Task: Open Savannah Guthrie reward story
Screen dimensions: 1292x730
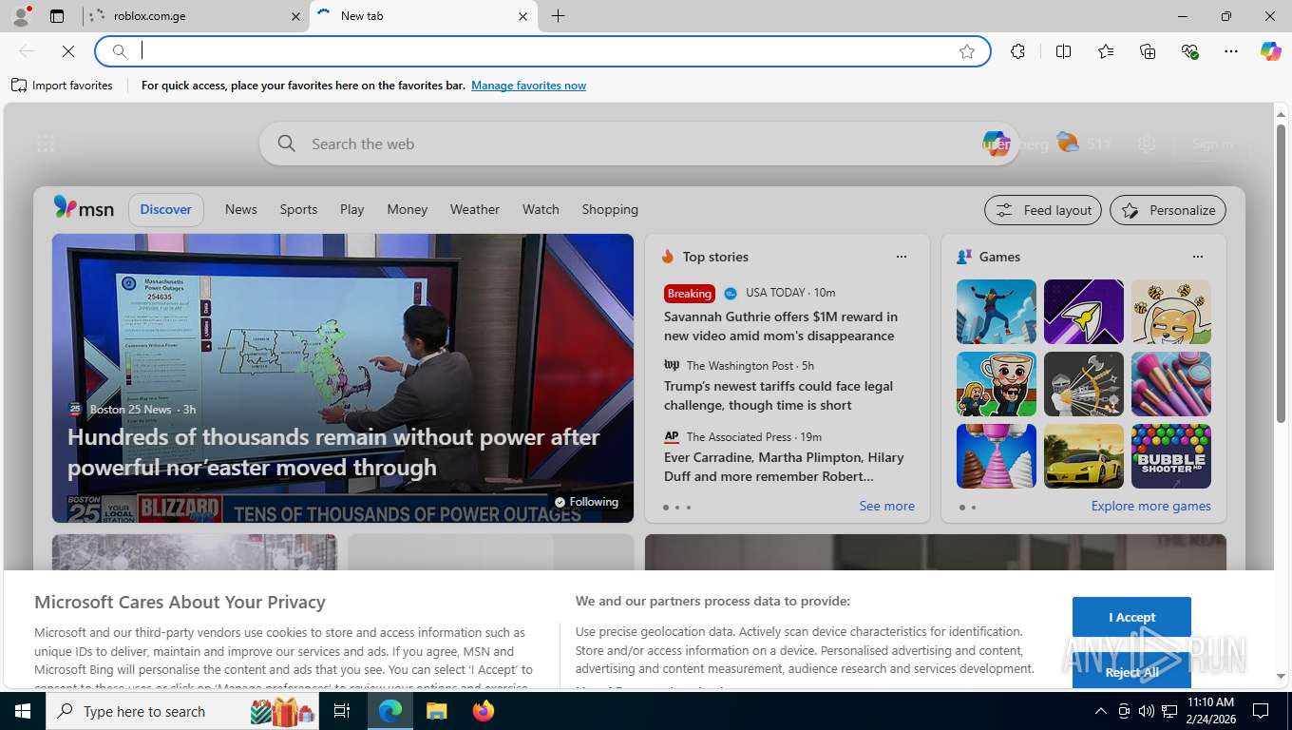Action: 781,326
